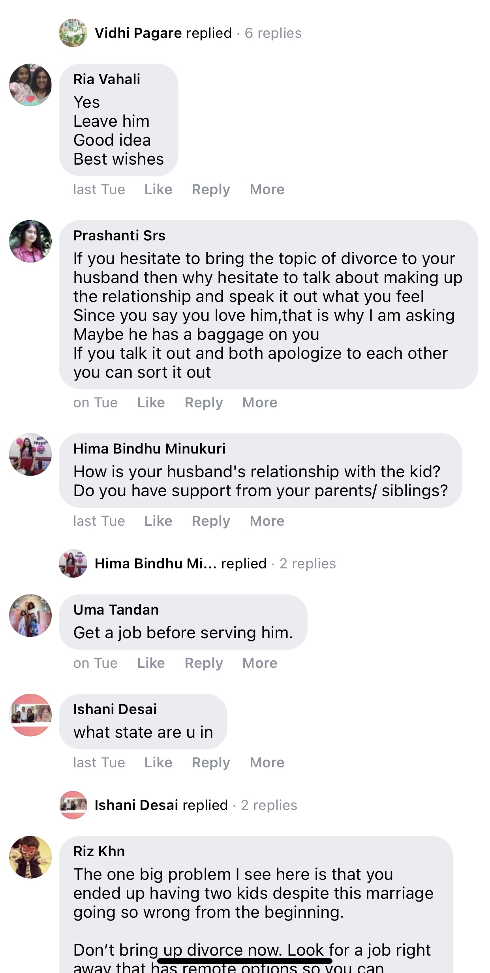Tap Prashanti Srs's avatar photo
The height and width of the screenshot is (973, 490).
30,241
